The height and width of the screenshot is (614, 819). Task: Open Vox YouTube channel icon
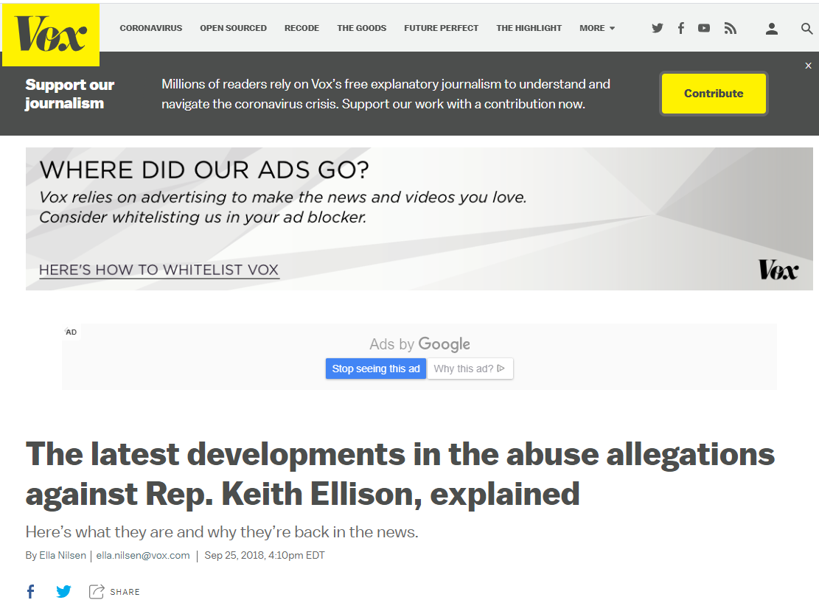click(703, 28)
